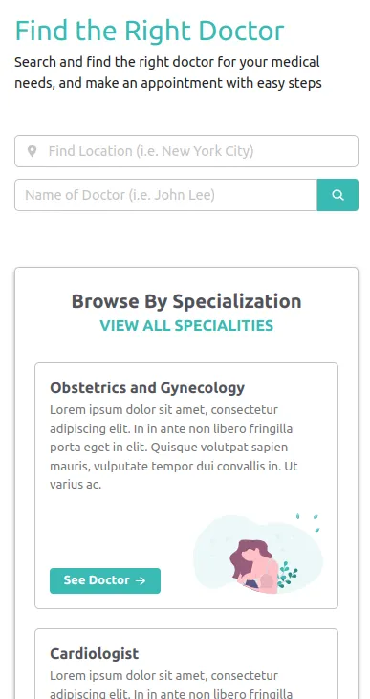Click the Browse By Specialization heading

tap(186, 301)
